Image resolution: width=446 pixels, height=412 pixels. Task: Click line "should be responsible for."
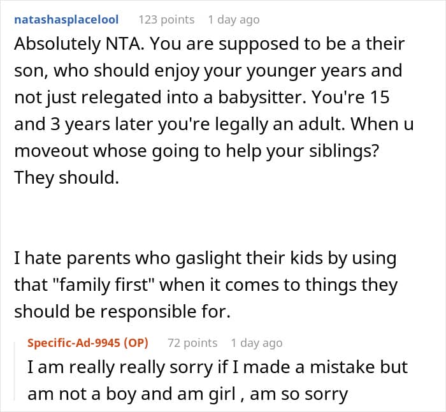tap(122, 311)
